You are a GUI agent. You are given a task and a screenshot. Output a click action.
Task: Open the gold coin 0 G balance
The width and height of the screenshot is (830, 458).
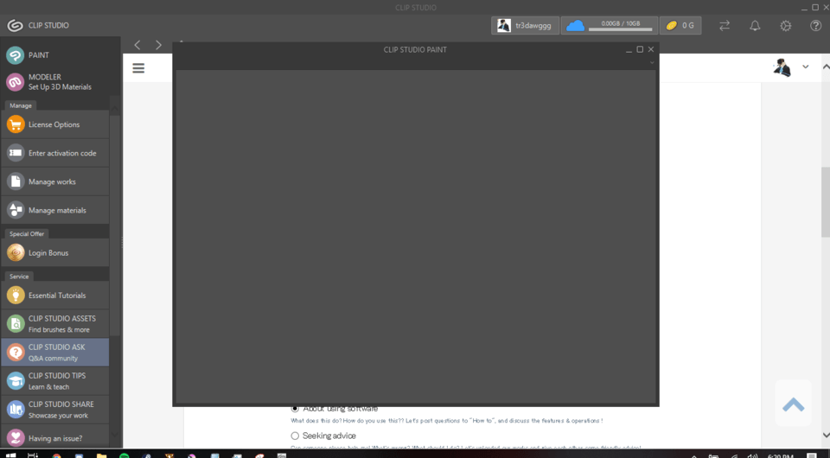click(680, 25)
